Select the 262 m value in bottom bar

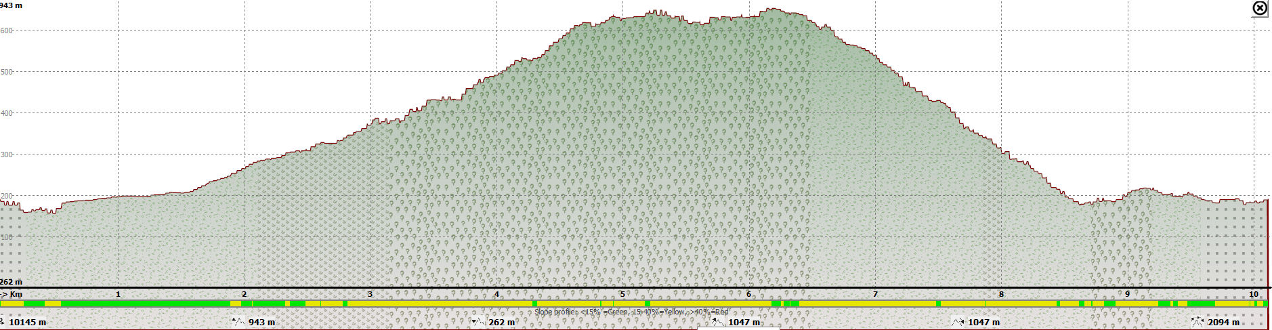502,323
